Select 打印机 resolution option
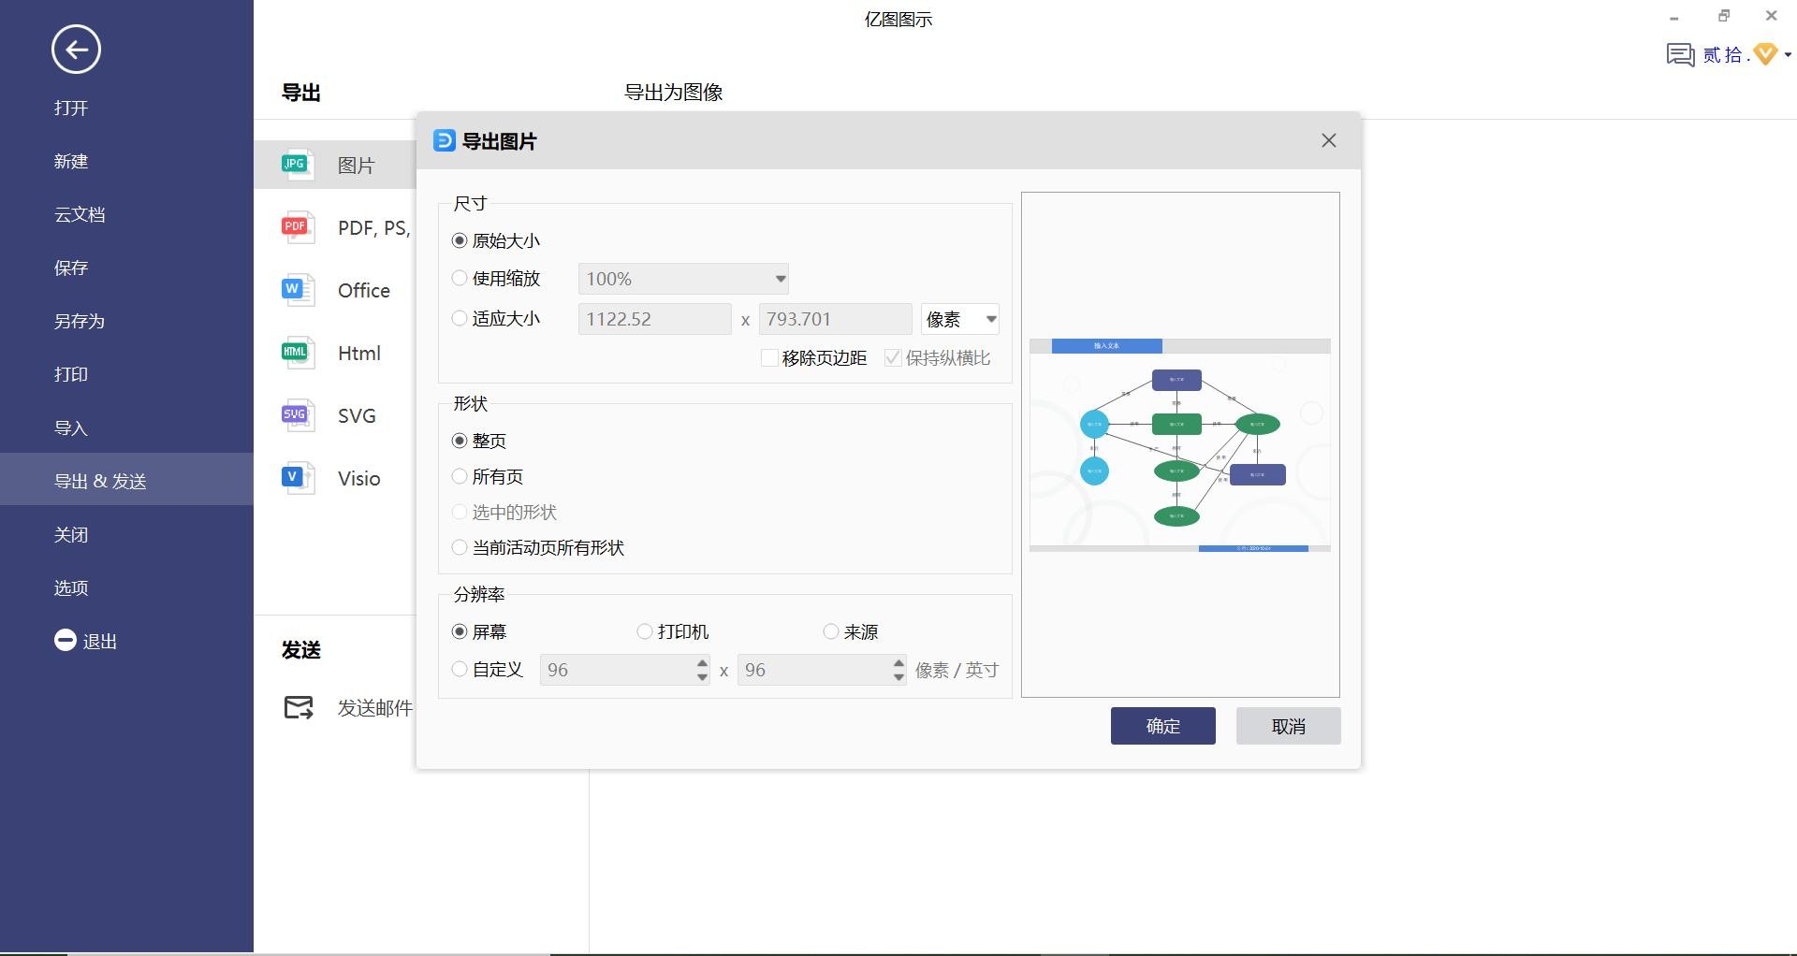The width and height of the screenshot is (1797, 956). coord(645,632)
